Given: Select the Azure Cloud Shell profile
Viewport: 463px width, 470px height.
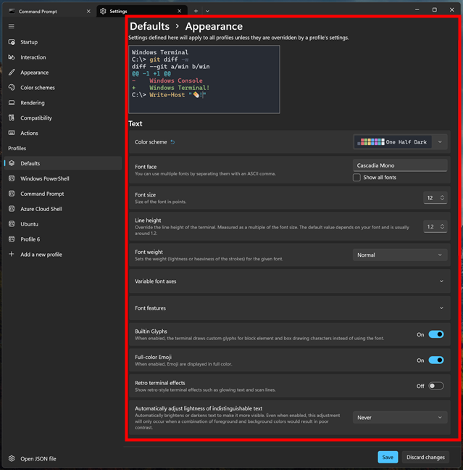Looking at the screenshot, I should click(x=63, y=209).
